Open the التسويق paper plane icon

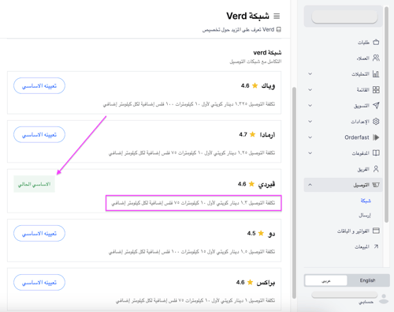point(376,106)
